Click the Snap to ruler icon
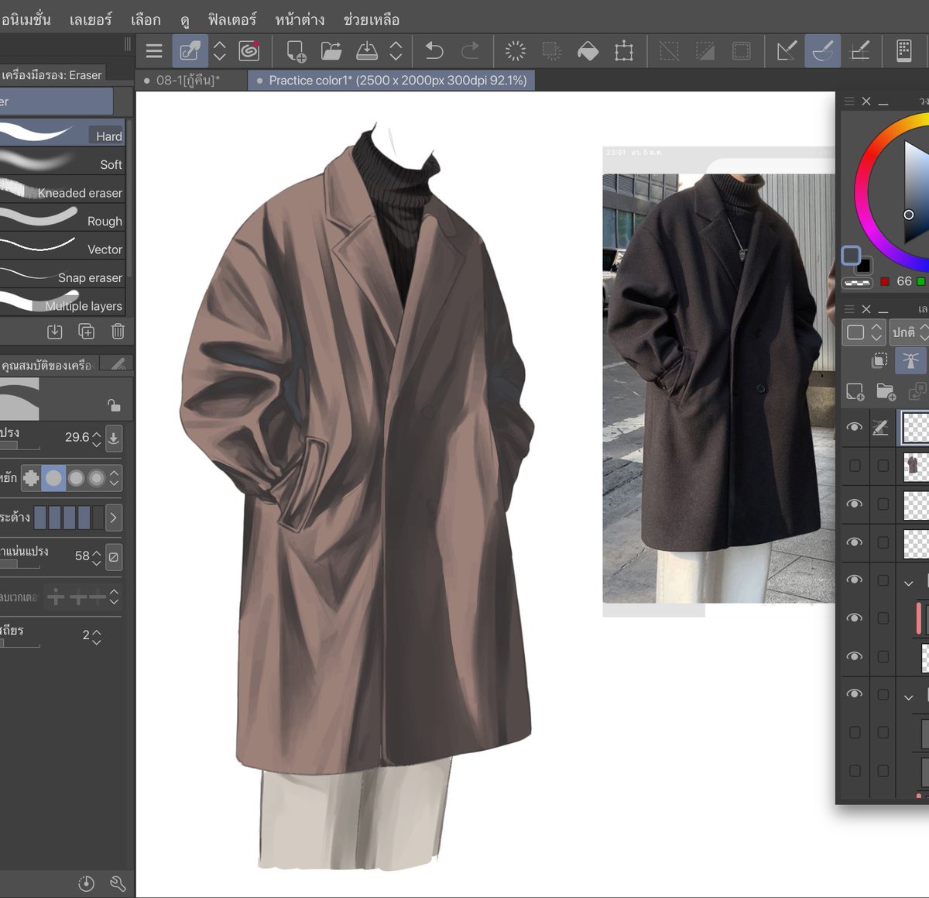Viewport: 929px width, 898px height. 787,51
